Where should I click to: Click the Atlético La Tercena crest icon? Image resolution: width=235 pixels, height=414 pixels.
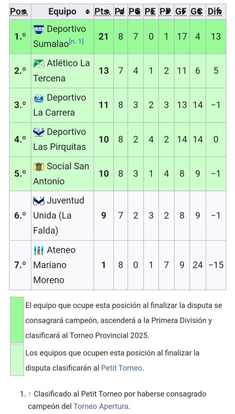click(39, 63)
